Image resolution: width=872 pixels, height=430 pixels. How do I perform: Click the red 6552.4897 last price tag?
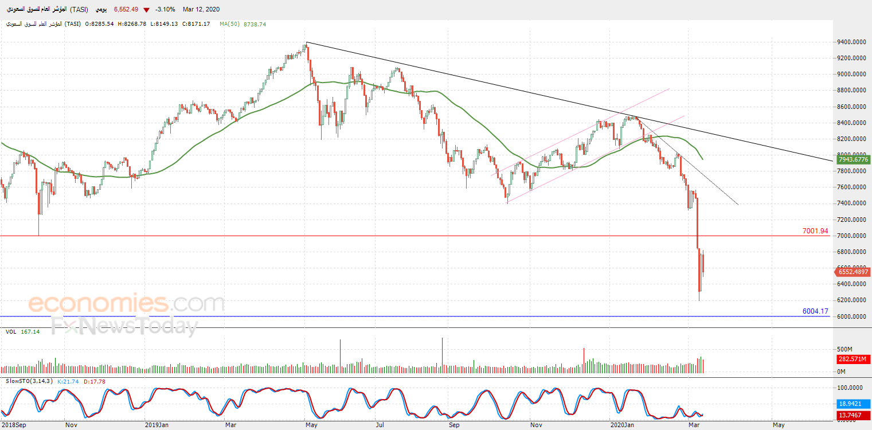851,272
